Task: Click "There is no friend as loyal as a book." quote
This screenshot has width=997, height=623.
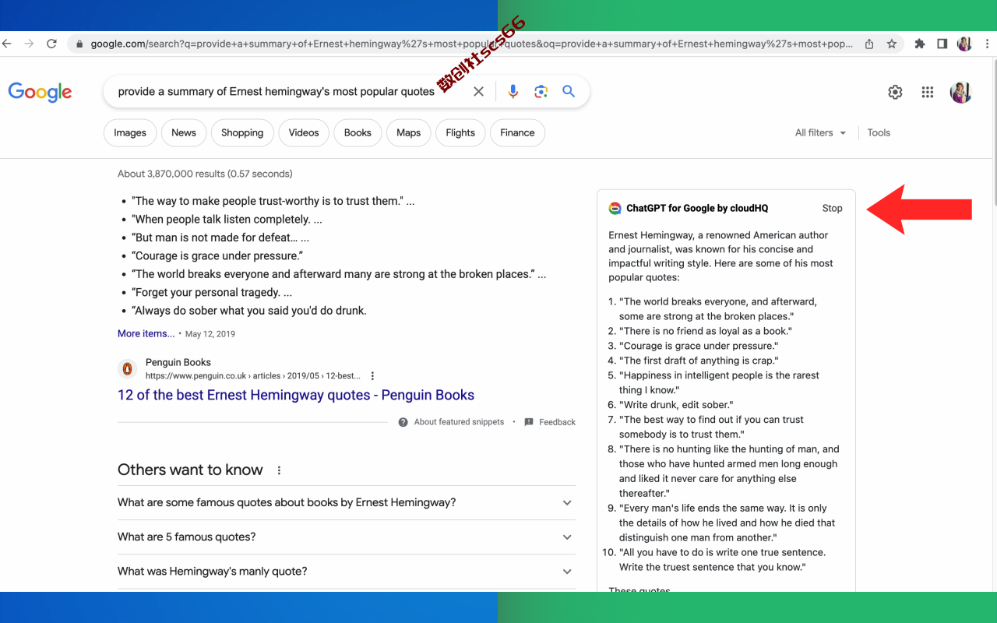Action: (706, 331)
